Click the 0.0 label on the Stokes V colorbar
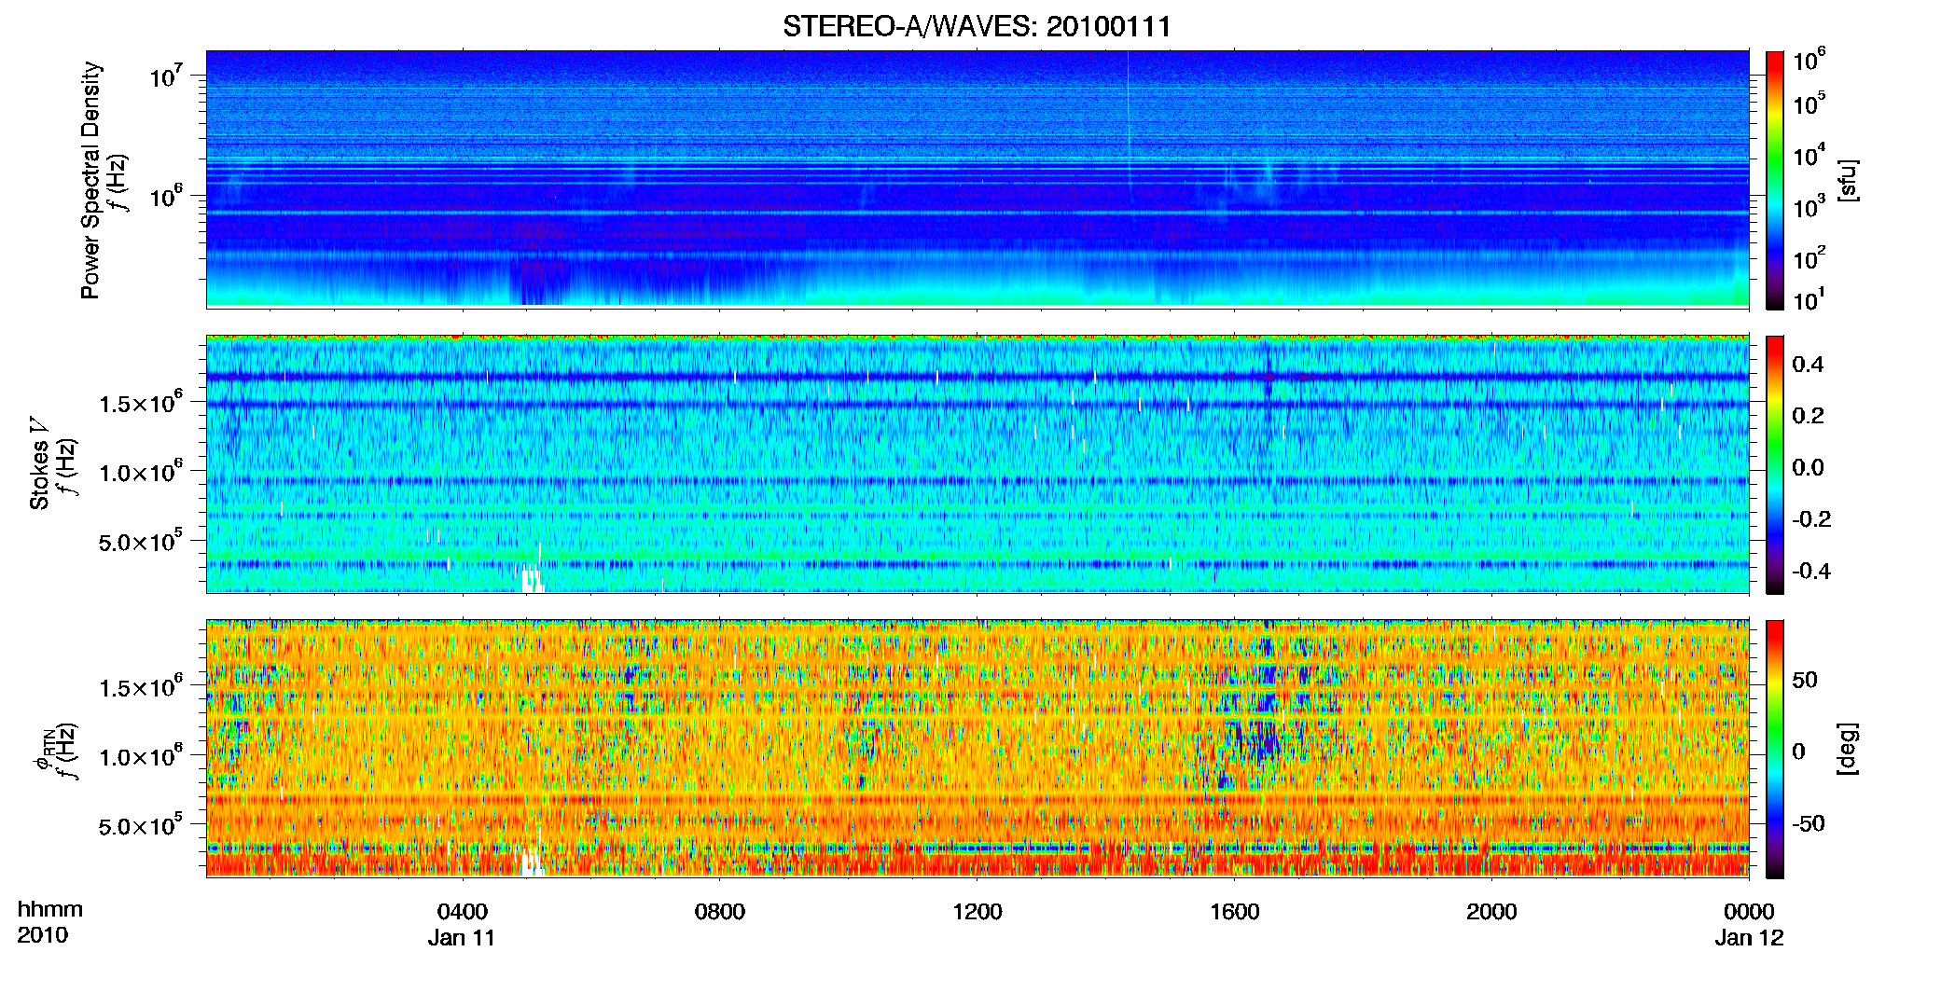 coord(1808,468)
